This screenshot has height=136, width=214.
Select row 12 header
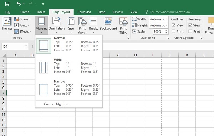tap(4, 120)
